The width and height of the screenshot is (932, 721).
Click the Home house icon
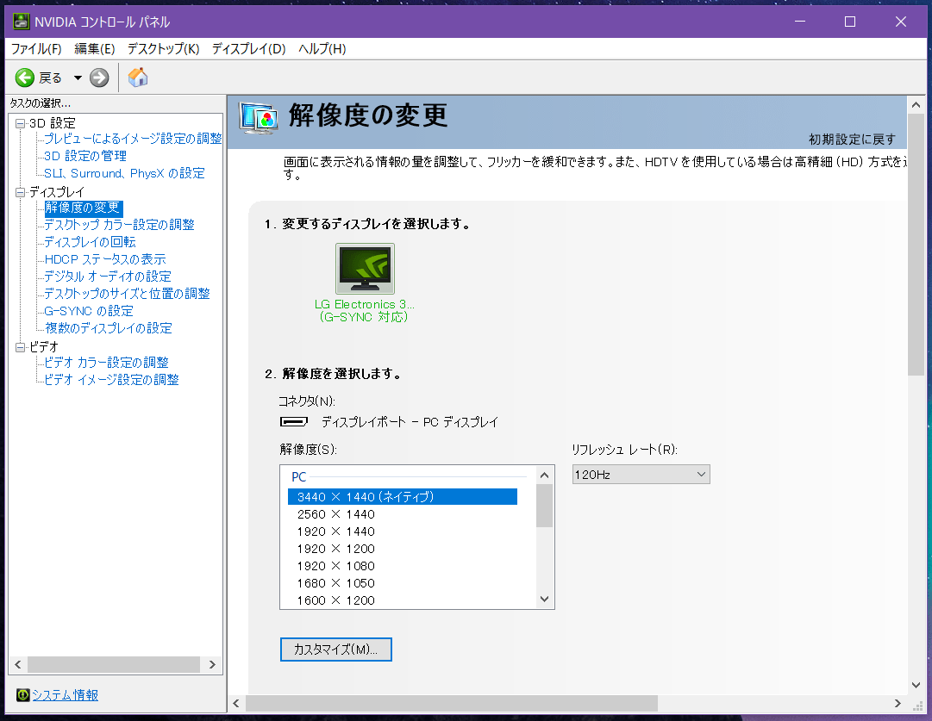coord(138,78)
